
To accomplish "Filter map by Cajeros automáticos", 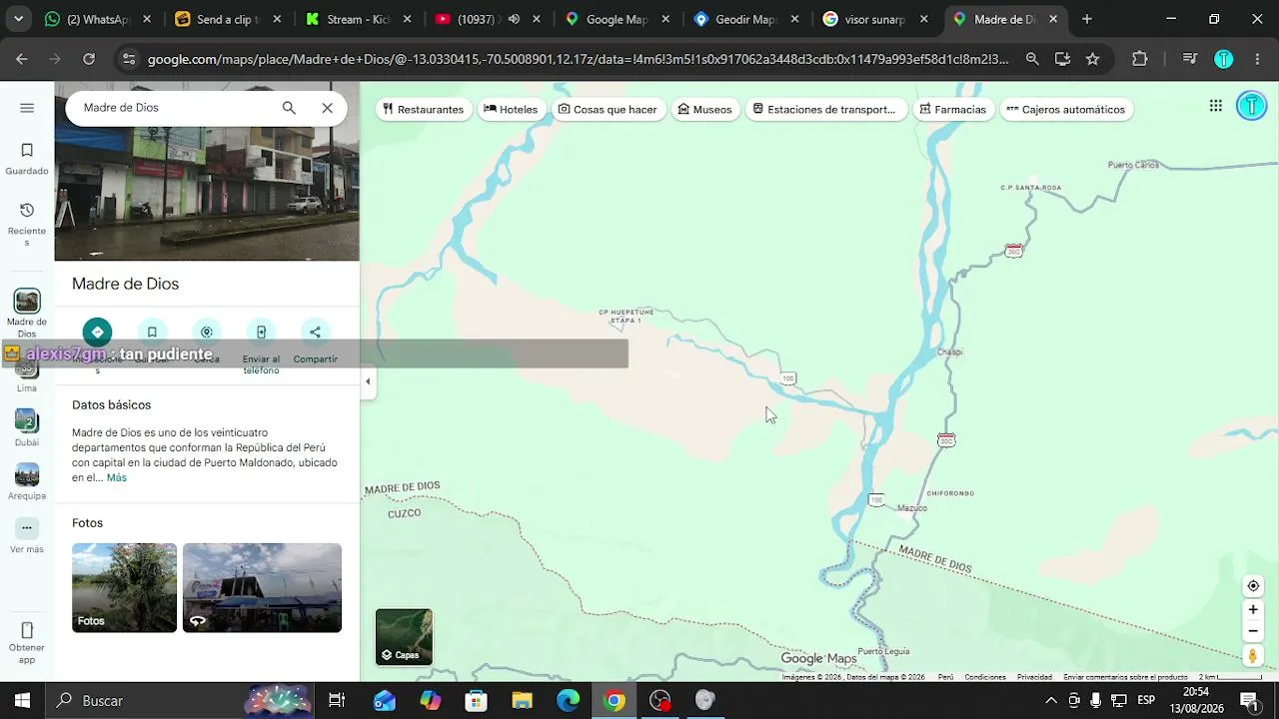I will point(1066,109).
